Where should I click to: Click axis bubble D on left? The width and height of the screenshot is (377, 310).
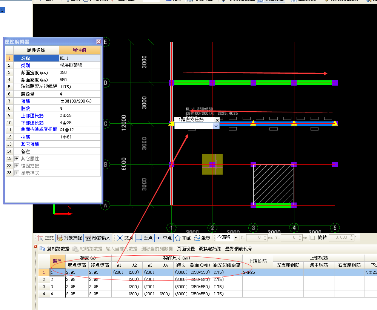tap(106, 83)
